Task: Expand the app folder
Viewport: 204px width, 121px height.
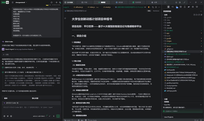Action: click(182, 33)
